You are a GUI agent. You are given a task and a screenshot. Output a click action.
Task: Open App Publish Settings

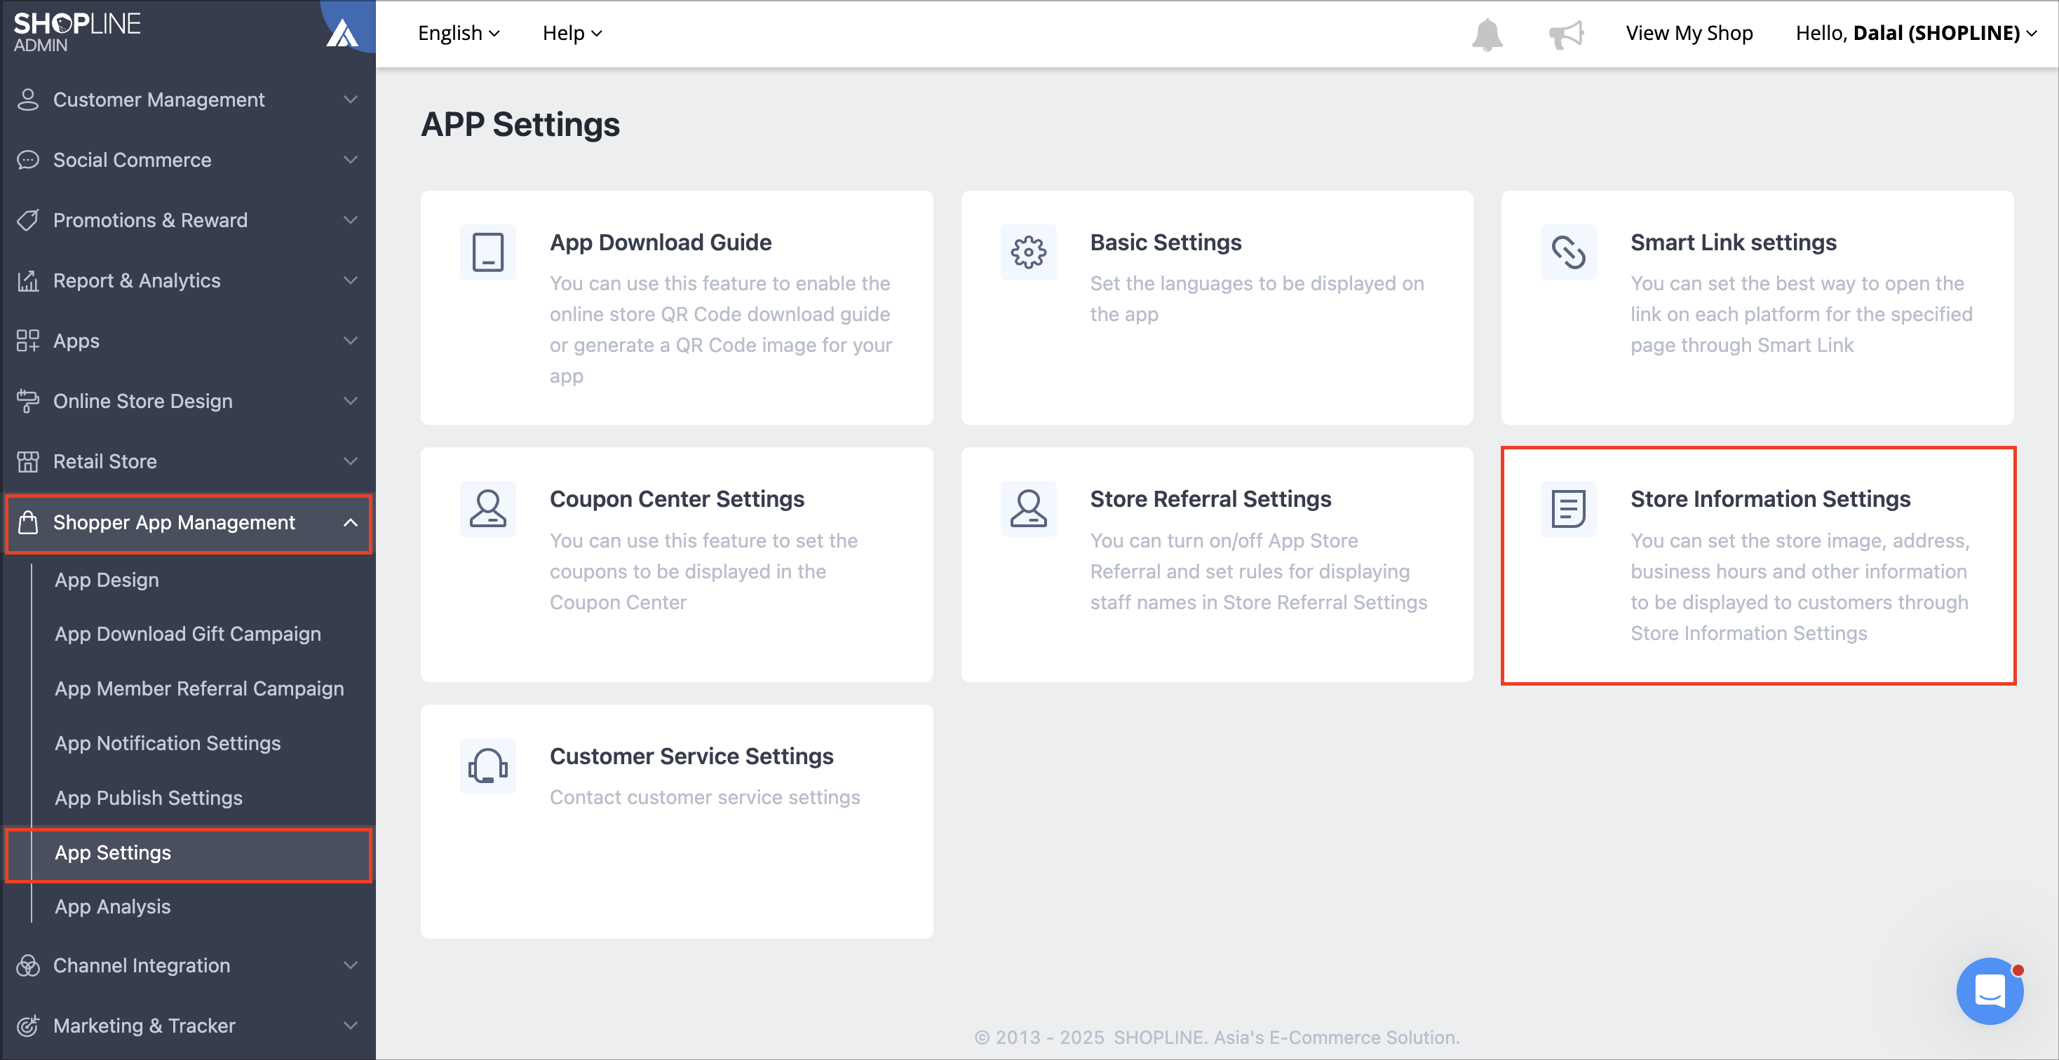point(149,798)
